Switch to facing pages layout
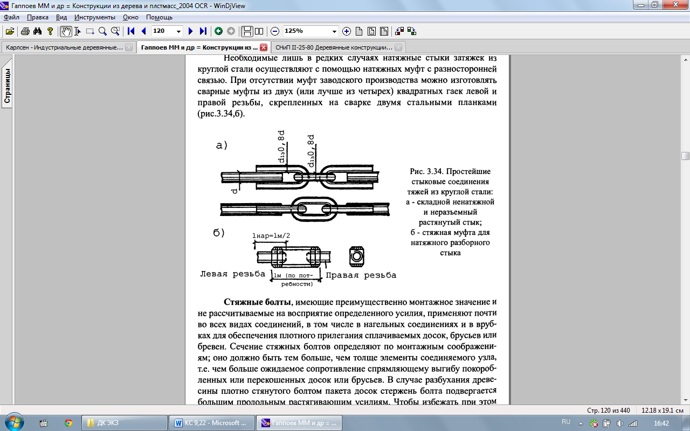This screenshot has height=431, width=690. coord(259,31)
